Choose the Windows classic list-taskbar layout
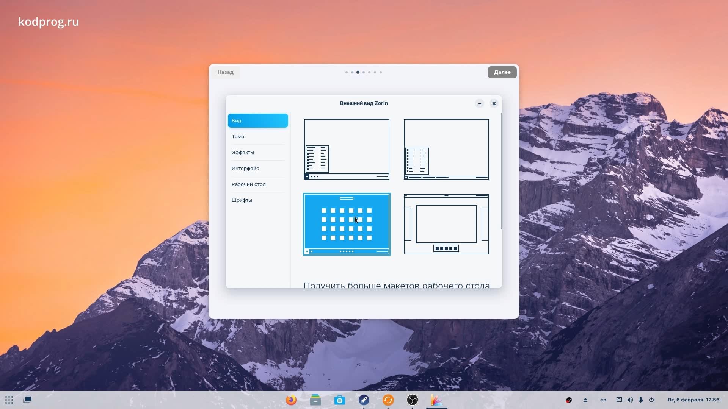Viewport: 728px width, 409px height. tap(446, 149)
